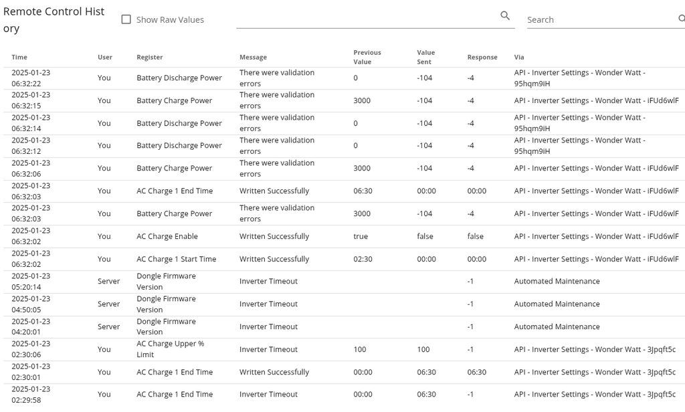Screen dimensions: 685x412
Task: Click the 05:20:14 Dongle Firmware Version row
Action: 166,282
